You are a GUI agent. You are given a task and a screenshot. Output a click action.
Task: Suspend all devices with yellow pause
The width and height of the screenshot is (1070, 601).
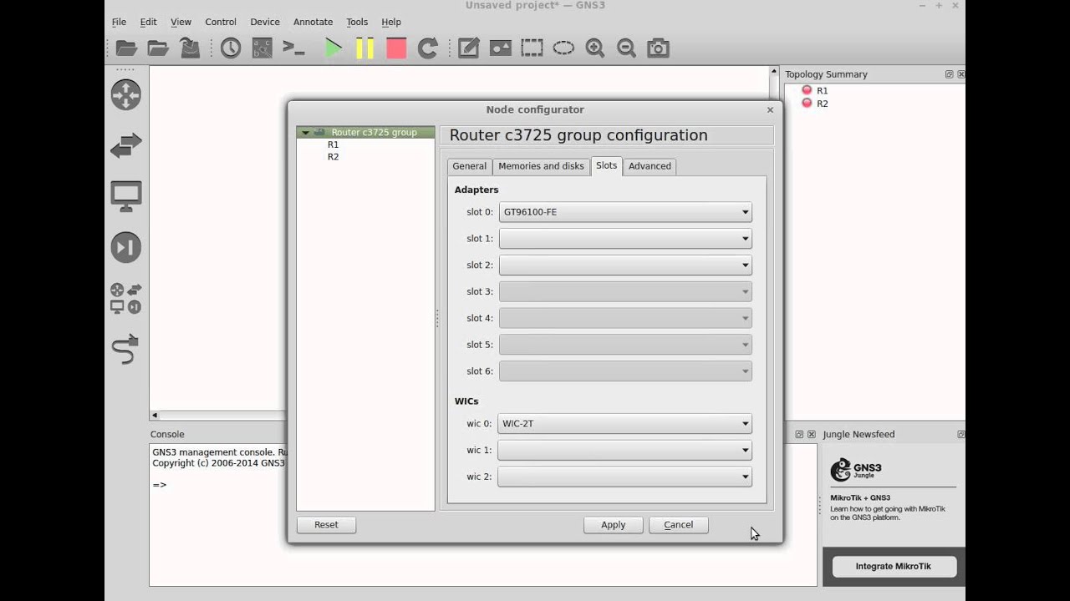(x=364, y=48)
